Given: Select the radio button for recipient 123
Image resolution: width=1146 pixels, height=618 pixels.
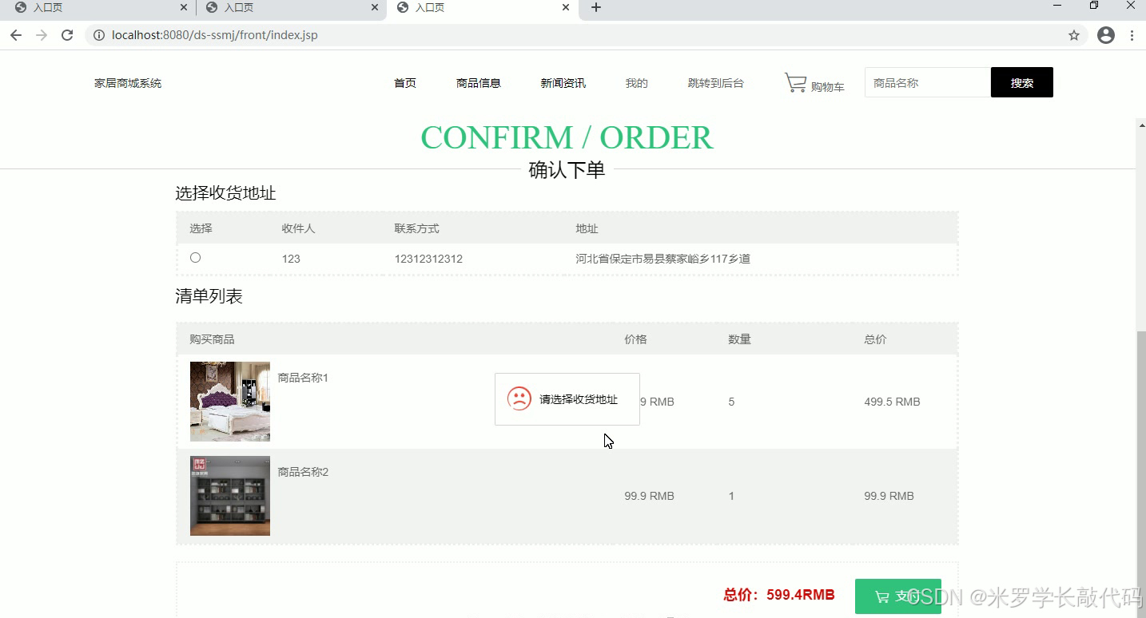Looking at the screenshot, I should (195, 257).
